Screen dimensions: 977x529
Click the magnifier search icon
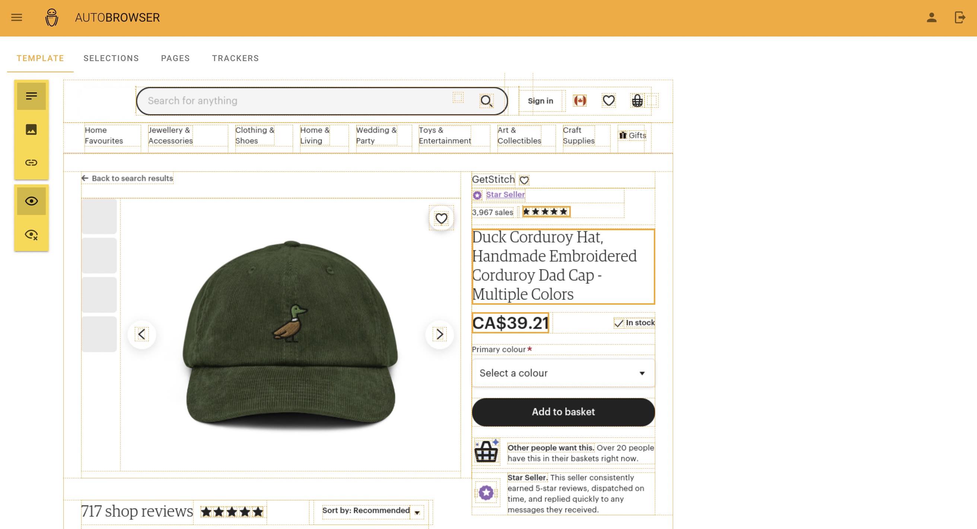tap(486, 101)
